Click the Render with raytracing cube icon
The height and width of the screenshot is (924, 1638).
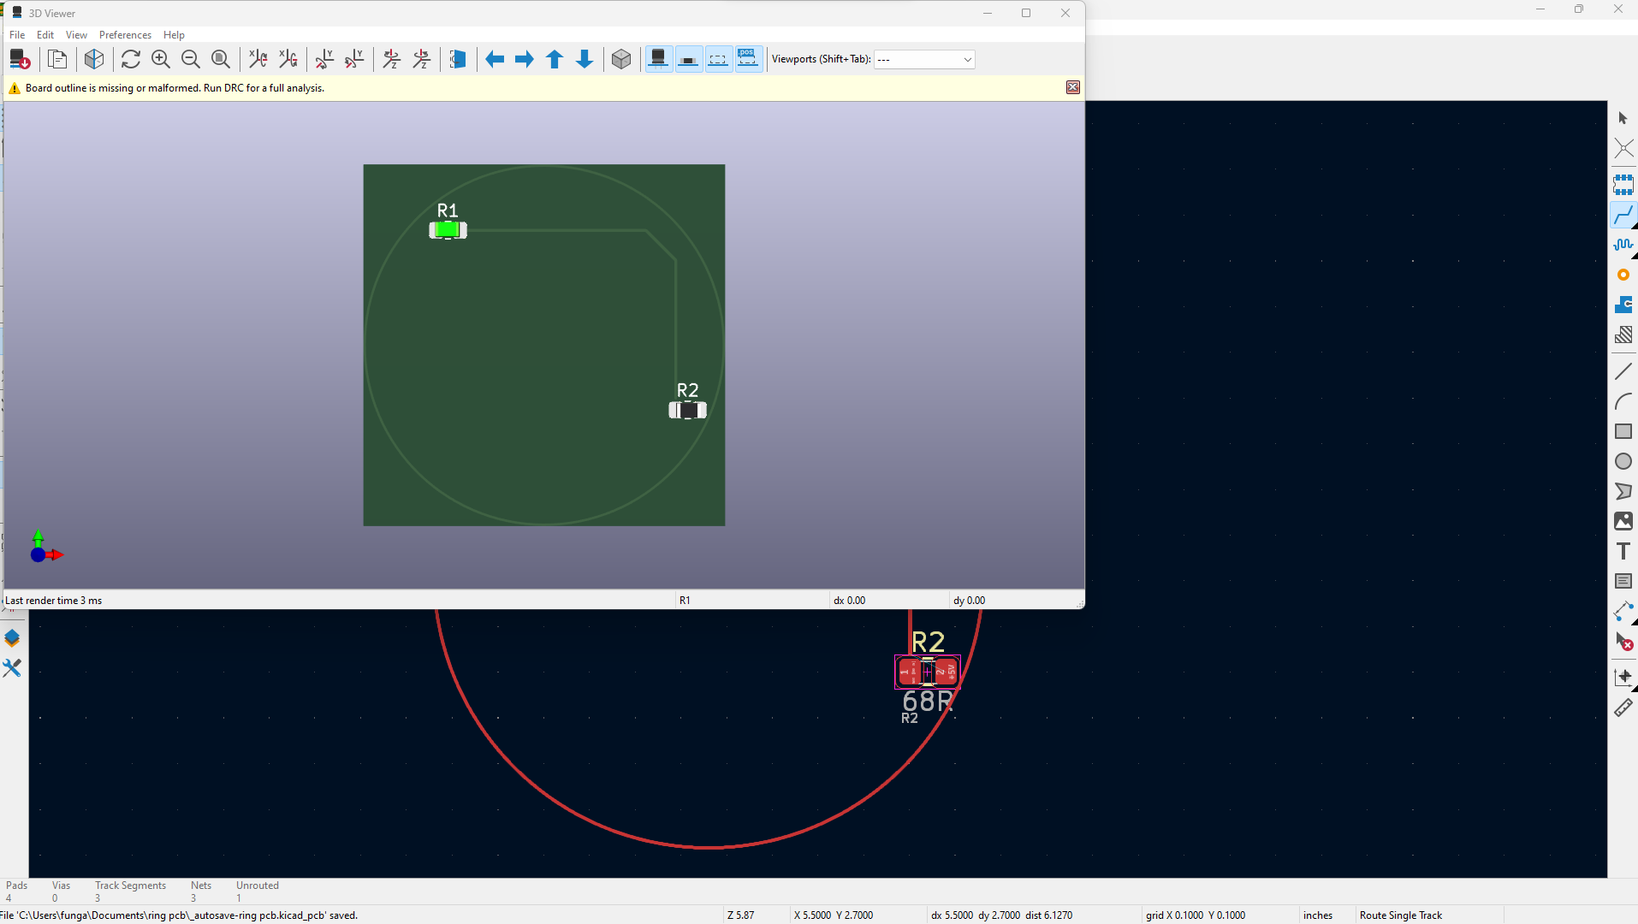pyautogui.click(x=94, y=59)
